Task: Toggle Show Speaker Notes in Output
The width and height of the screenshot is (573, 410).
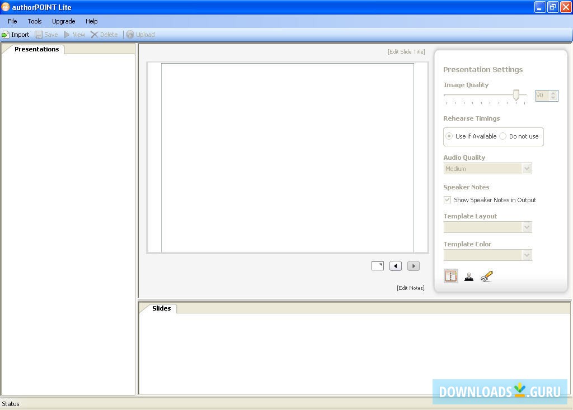Action: coord(447,199)
